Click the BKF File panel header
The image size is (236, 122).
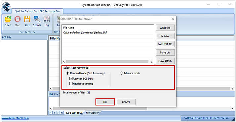pyautogui.click(x=24, y=37)
